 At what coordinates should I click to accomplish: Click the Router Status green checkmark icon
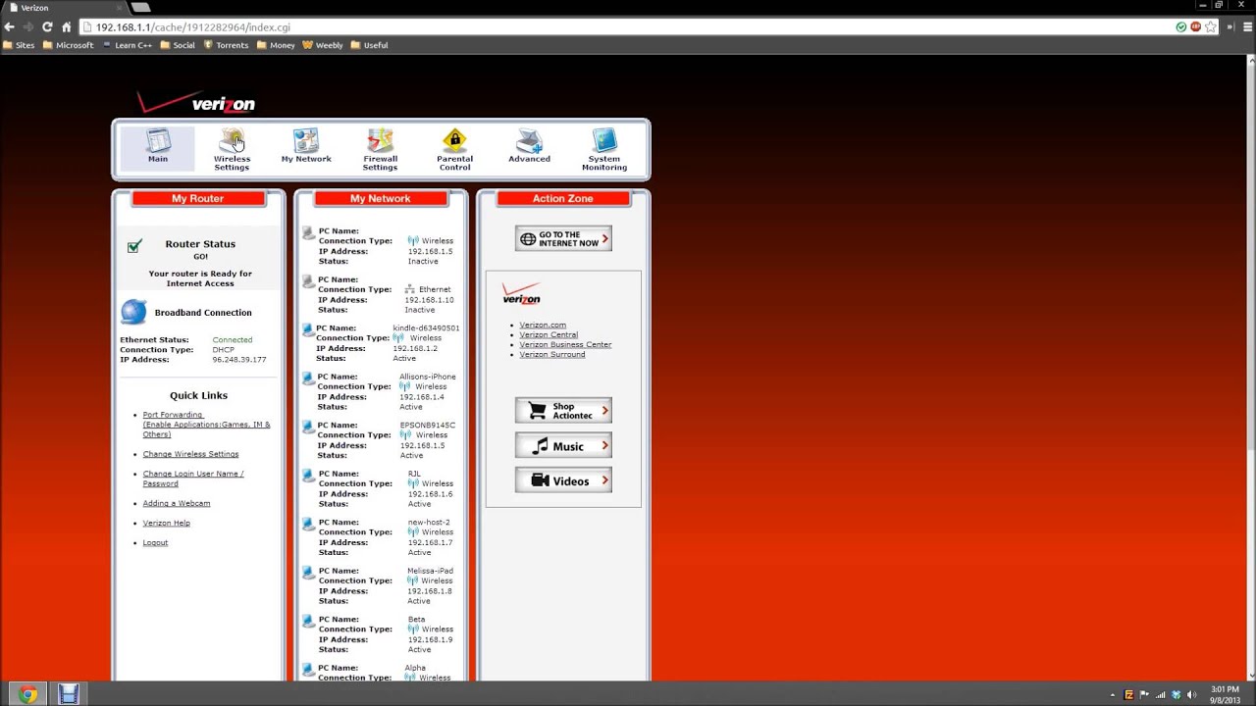click(x=134, y=246)
